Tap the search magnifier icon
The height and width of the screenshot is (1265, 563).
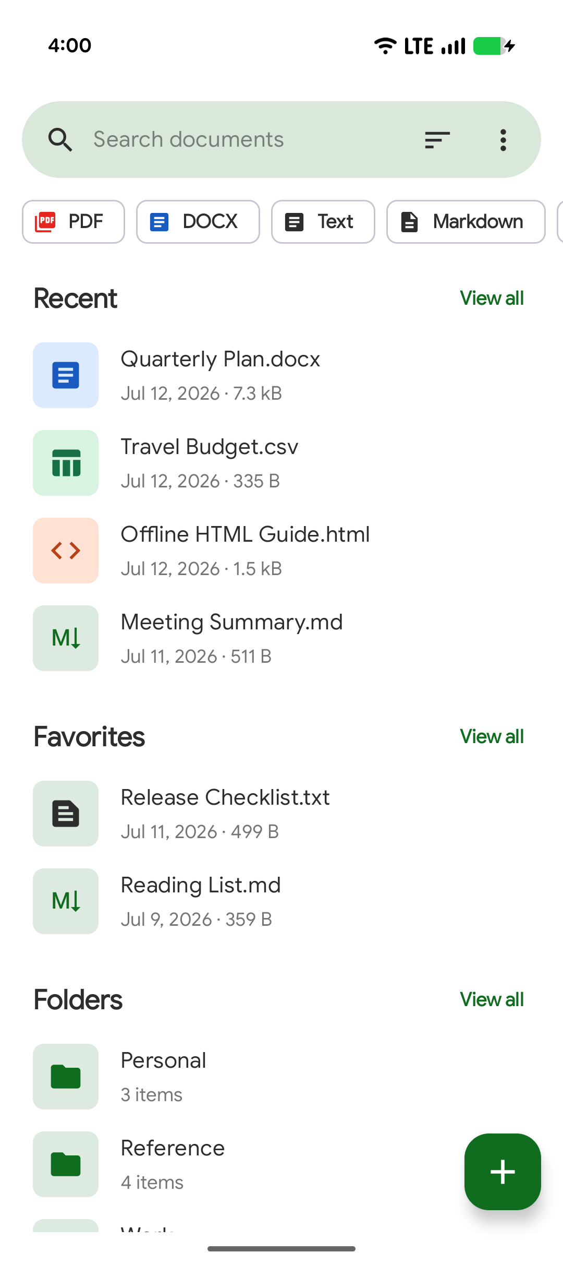(x=60, y=140)
